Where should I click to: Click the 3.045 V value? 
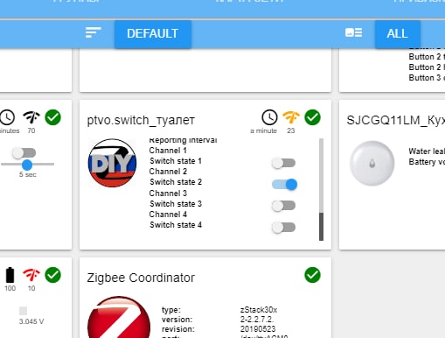click(x=31, y=321)
